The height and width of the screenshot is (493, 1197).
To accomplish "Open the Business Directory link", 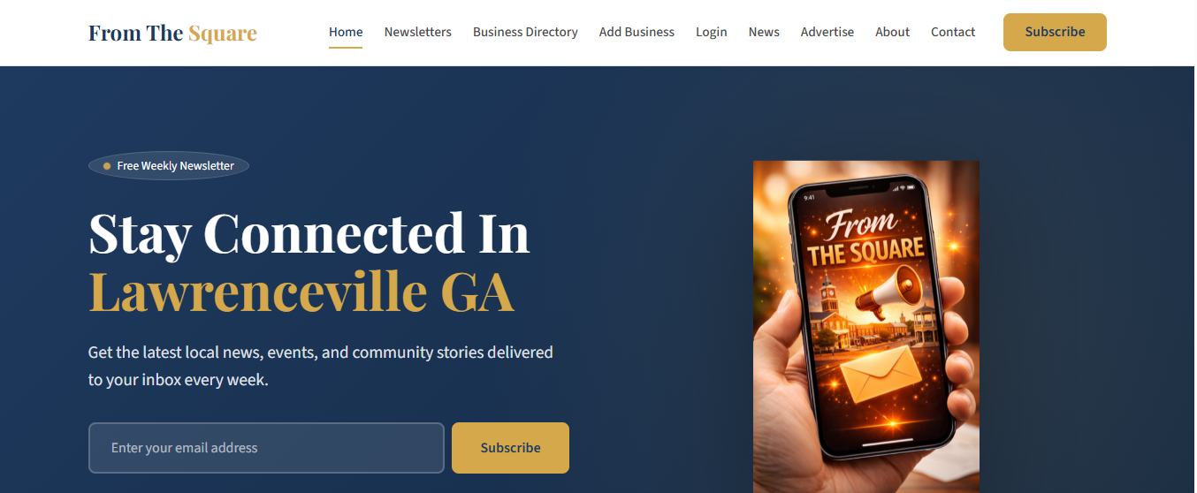I will pyautogui.click(x=525, y=32).
